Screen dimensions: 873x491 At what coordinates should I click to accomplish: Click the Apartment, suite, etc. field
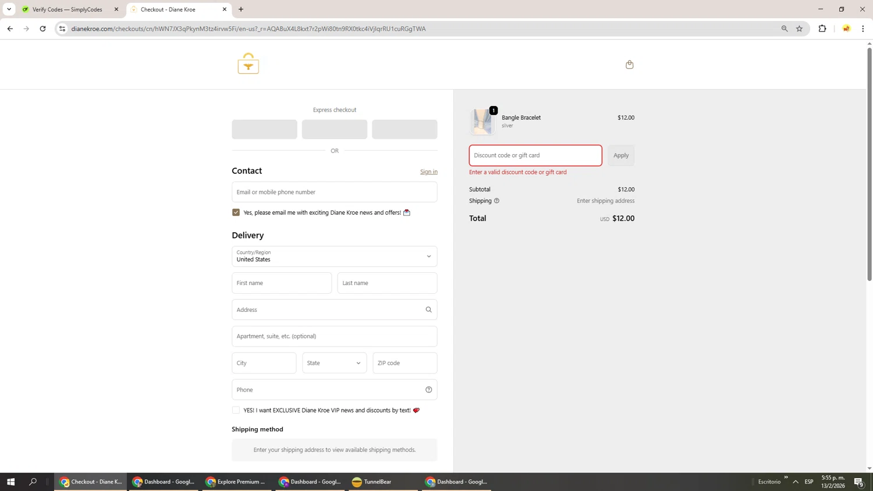pos(335,336)
